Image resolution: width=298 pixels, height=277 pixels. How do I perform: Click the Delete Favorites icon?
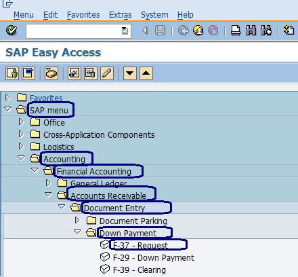coord(91,73)
